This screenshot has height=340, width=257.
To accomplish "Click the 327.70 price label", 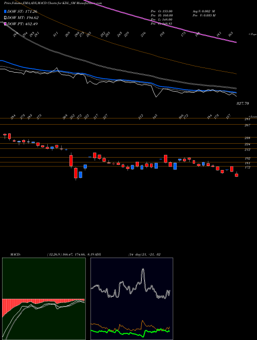I will pos(243,104).
